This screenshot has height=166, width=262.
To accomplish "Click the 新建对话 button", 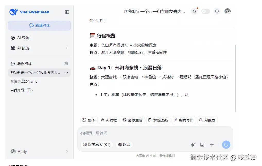I will coord(39,25).
